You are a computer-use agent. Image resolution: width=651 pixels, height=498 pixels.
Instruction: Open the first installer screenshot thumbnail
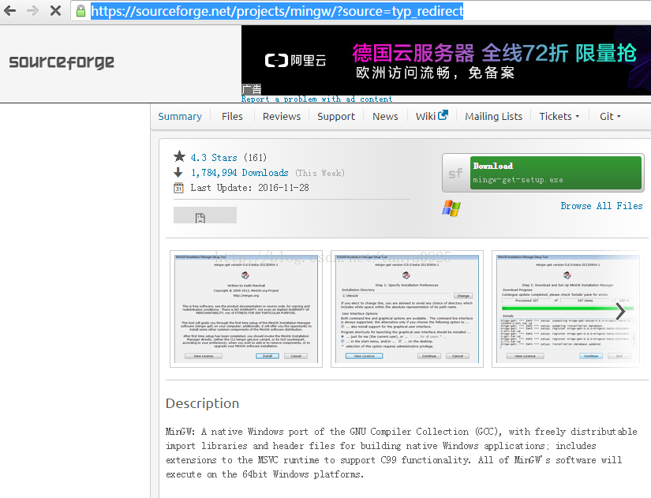pyautogui.click(x=246, y=309)
